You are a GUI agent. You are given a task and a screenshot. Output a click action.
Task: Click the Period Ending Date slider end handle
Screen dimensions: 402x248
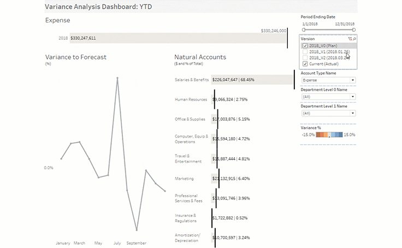click(x=354, y=30)
